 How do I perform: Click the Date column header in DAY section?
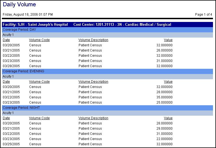pyautogui.click(x=6, y=40)
